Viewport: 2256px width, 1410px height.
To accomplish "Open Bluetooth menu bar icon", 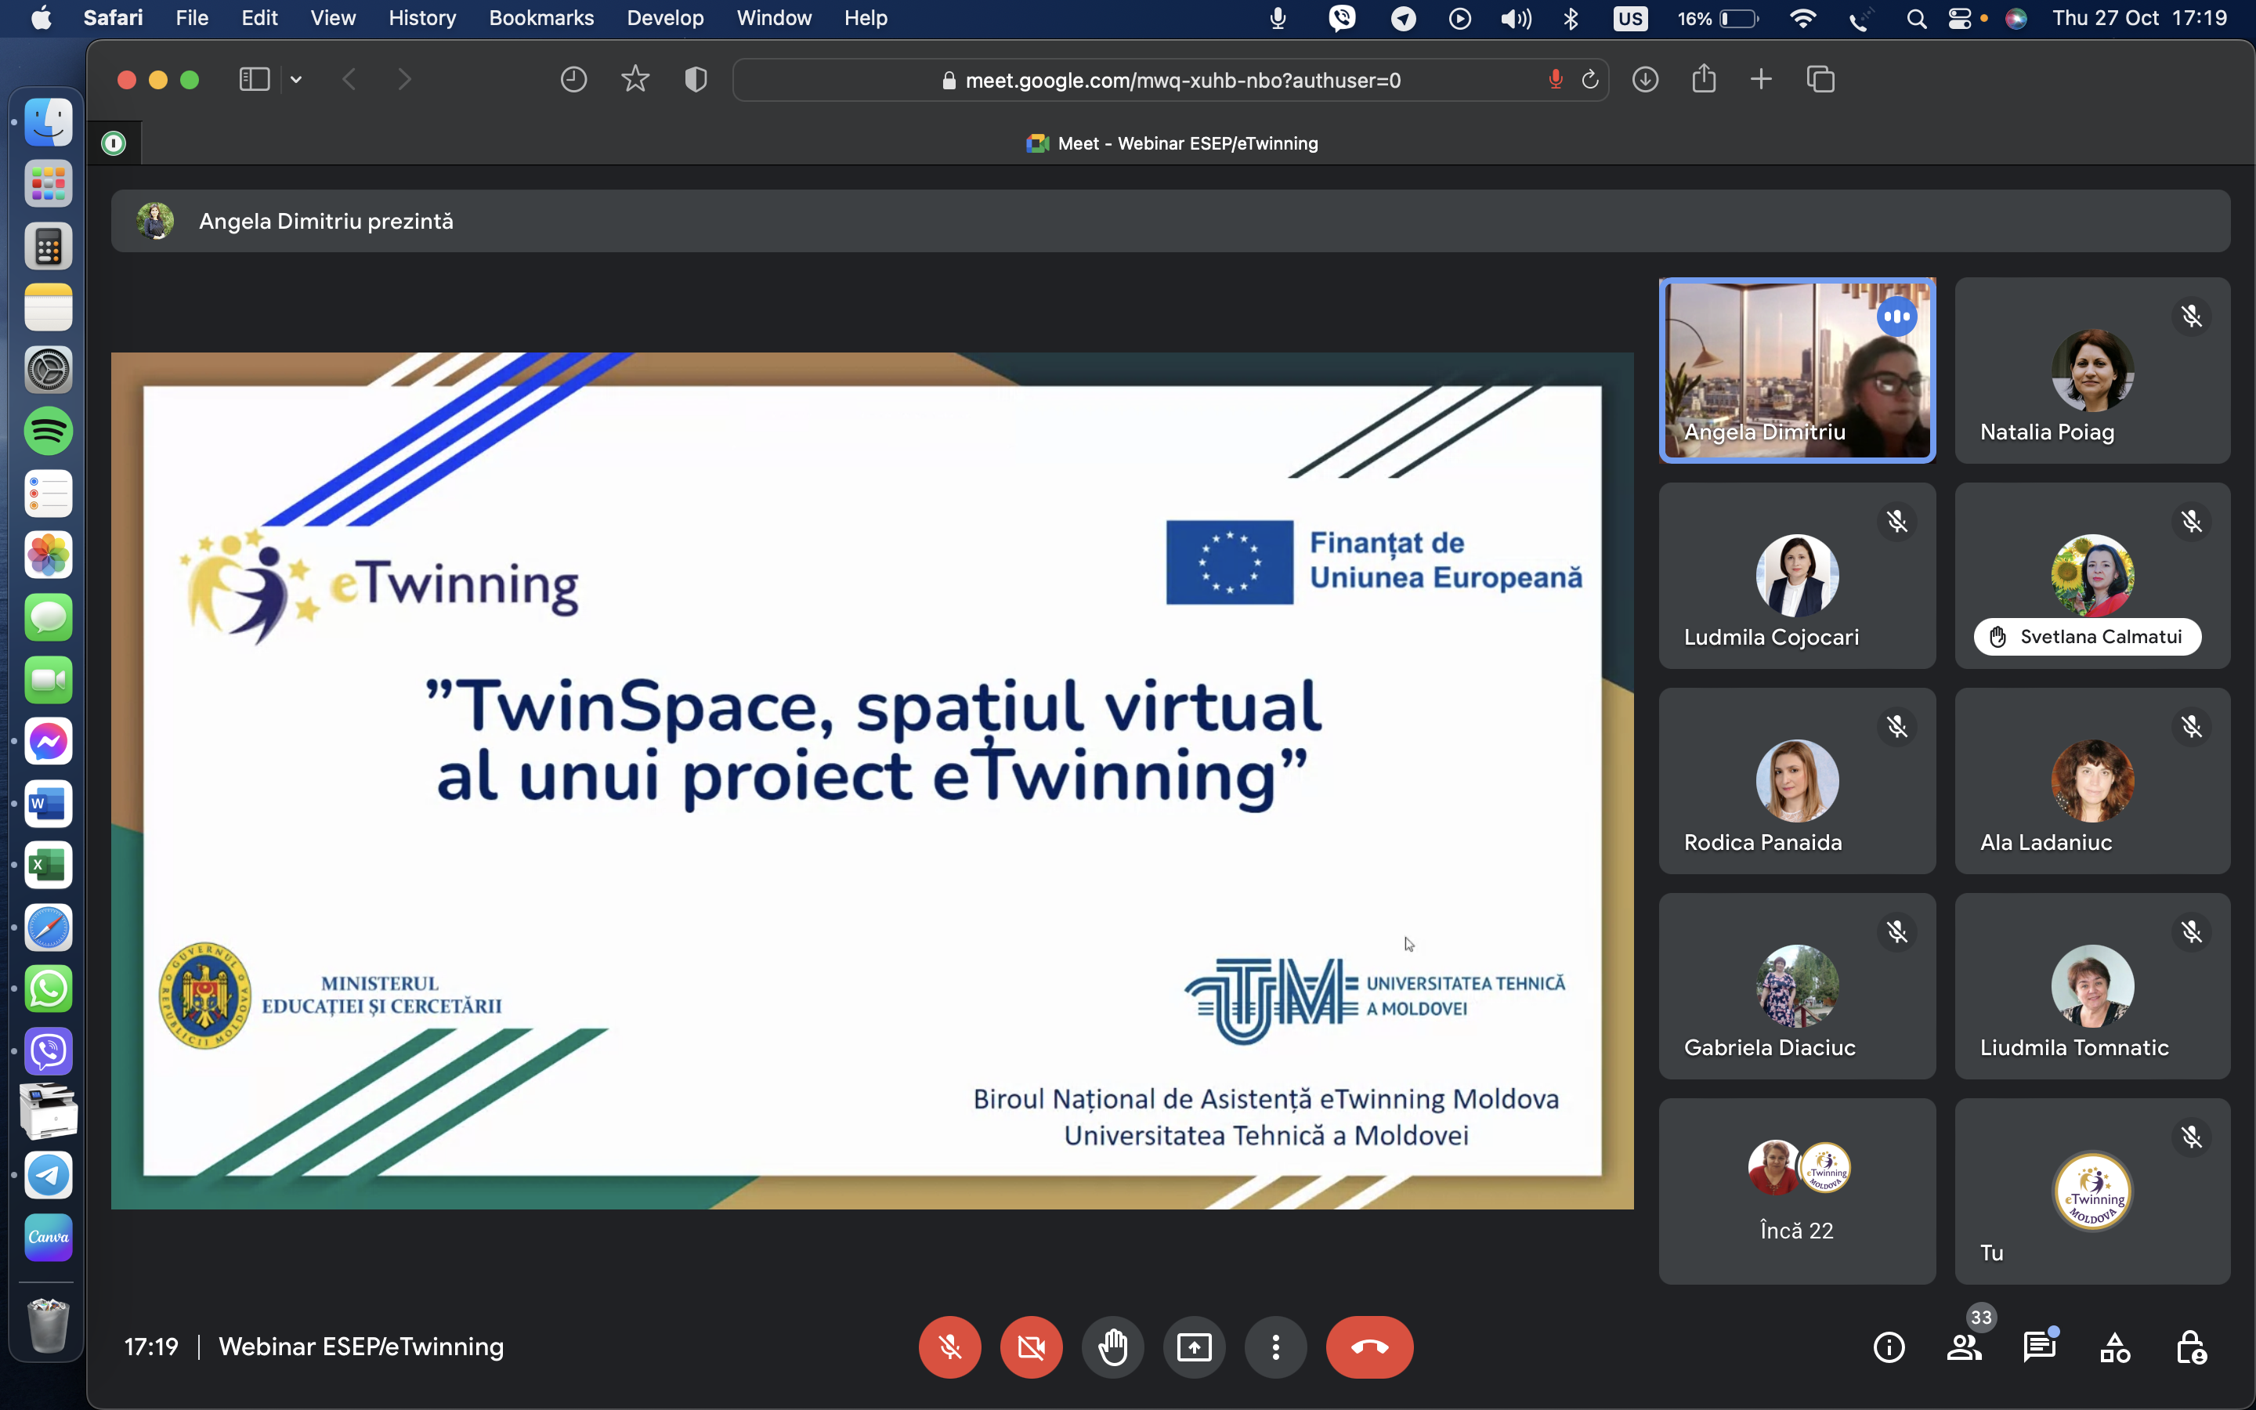I will tap(1571, 19).
